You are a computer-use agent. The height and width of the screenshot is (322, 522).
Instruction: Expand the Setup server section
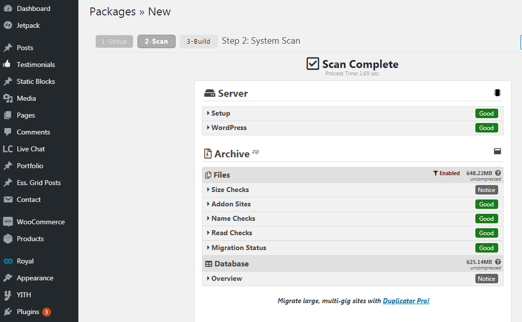click(220, 113)
